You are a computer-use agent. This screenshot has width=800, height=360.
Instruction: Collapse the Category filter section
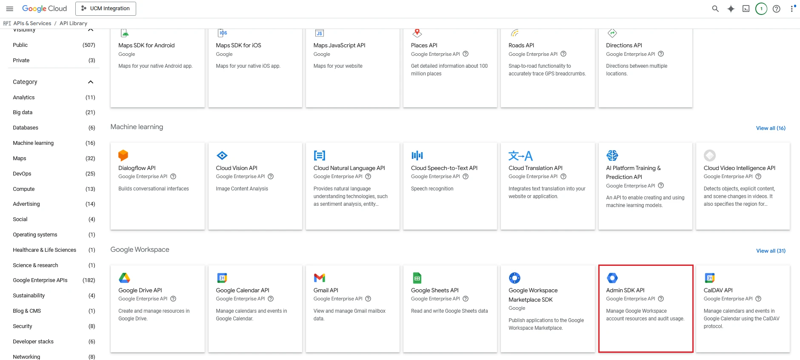(90, 82)
